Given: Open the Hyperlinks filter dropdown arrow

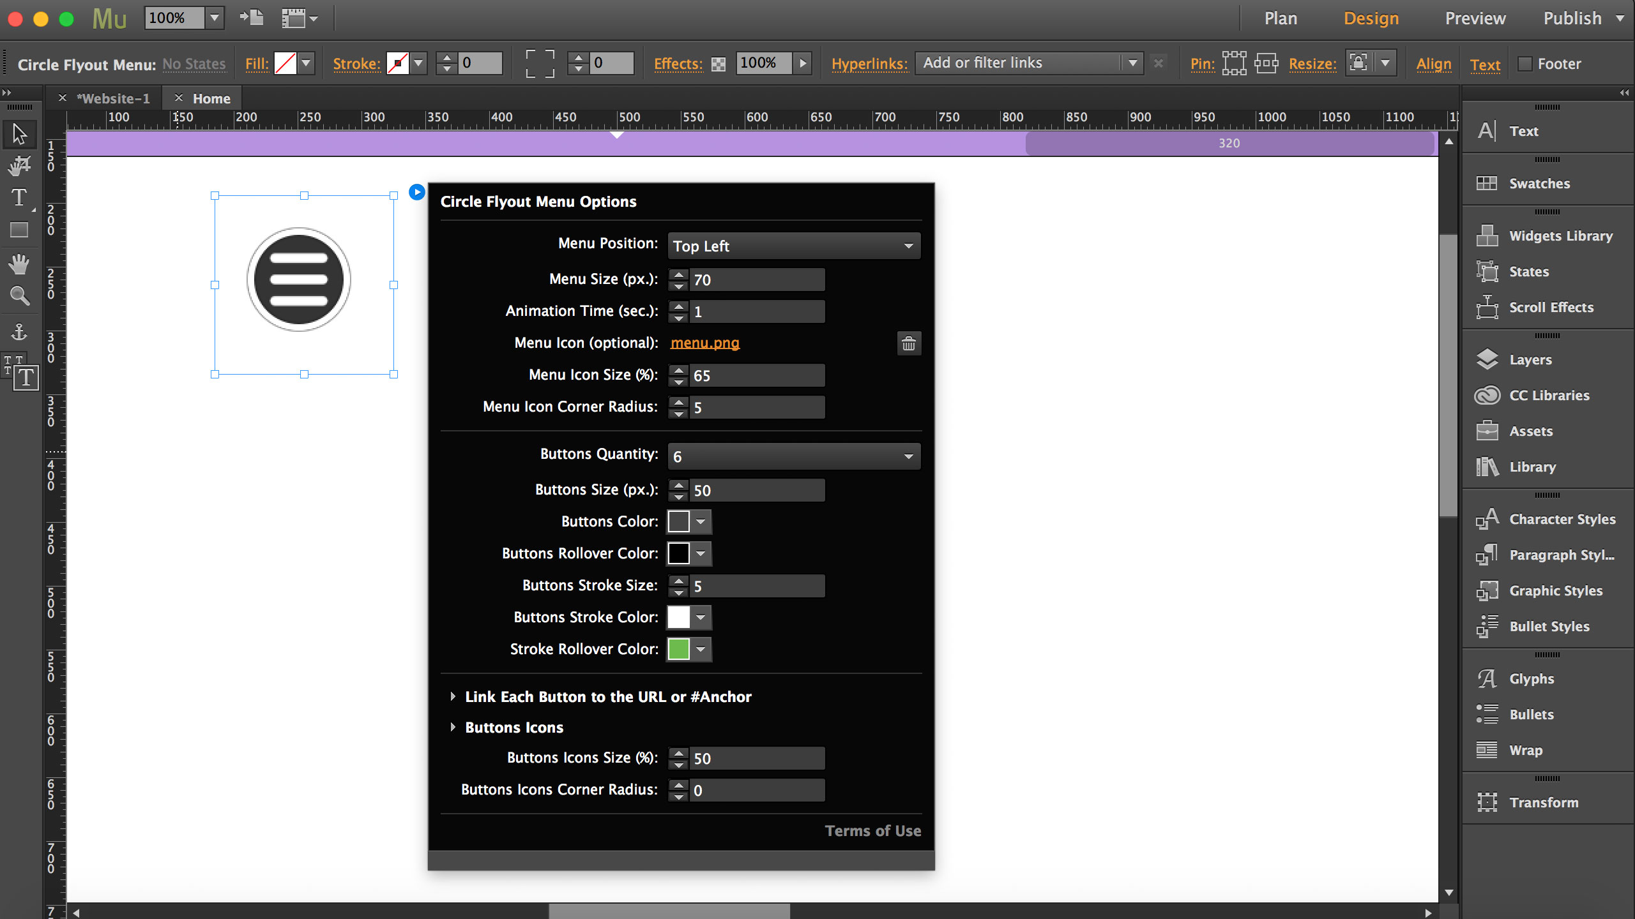Looking at the screenshot, I should [1132, 63].
